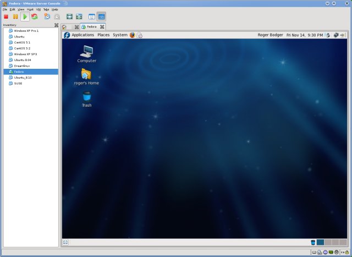Open the Fedora Applications menu
Image resolution: width=352 pixels, height=257 pixels.
point(83,35)
